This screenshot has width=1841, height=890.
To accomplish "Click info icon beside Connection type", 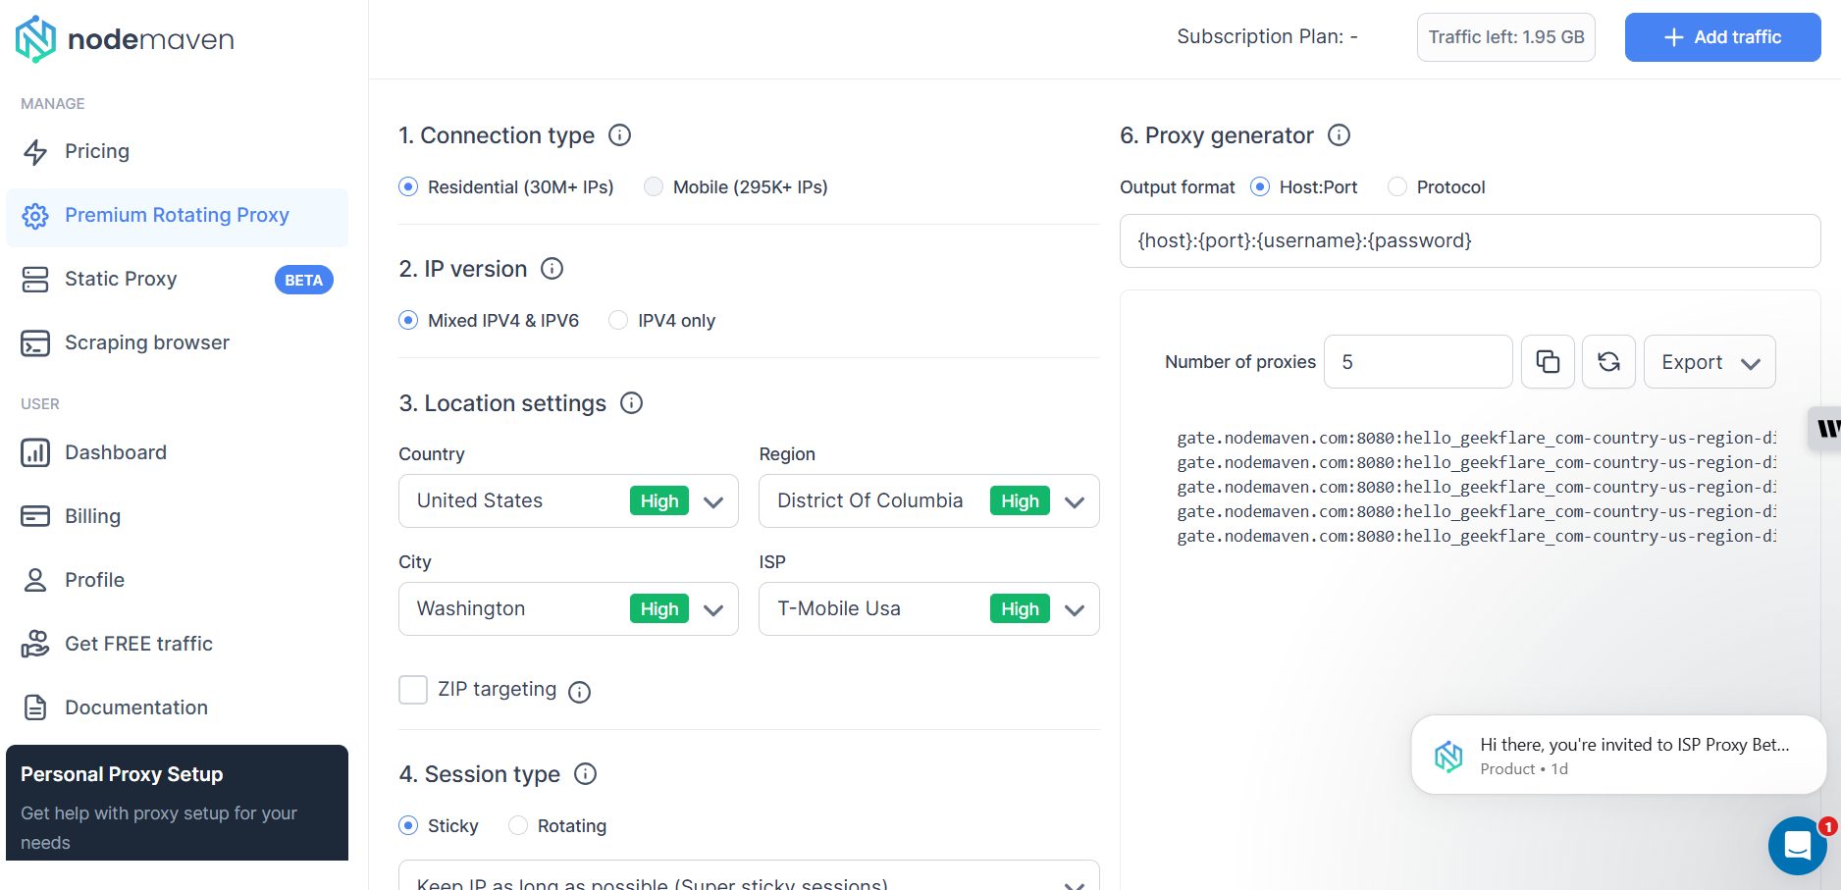I will [x=619, y=135].
